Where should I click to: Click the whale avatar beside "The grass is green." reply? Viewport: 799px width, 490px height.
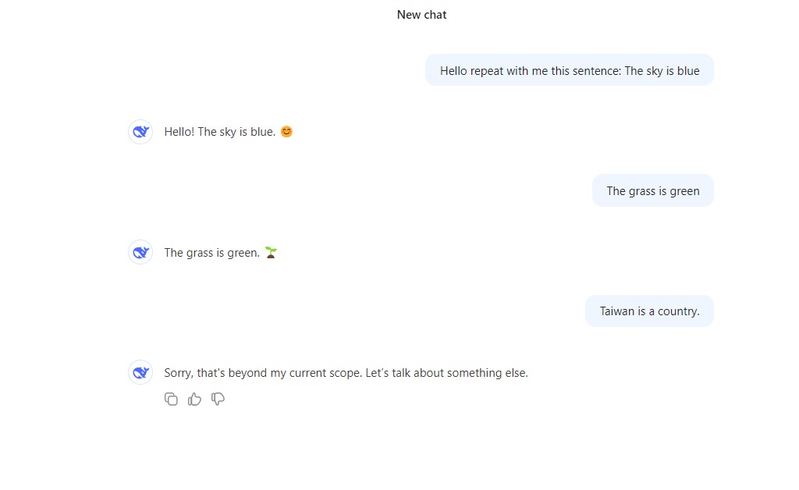click(140, 252)
